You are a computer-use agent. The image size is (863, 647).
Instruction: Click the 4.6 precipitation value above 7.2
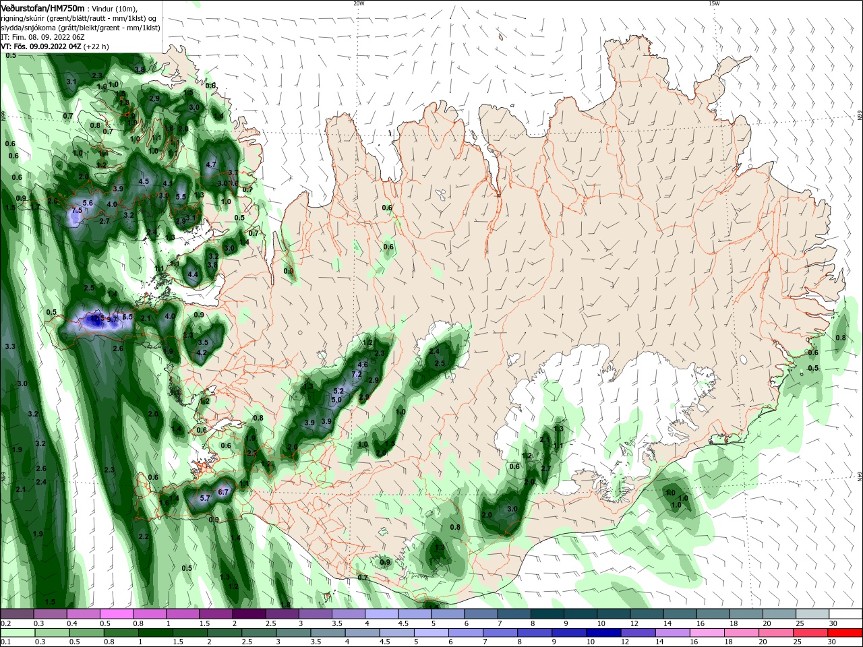click(x=363, y=365)
